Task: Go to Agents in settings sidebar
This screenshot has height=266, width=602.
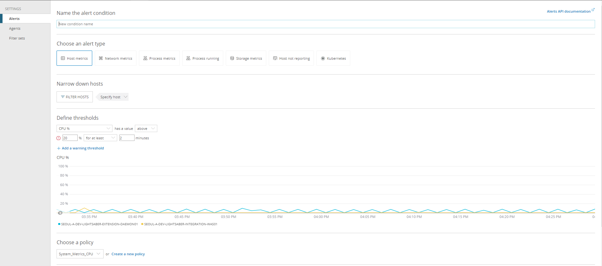Action: click(x=15, y=28)
